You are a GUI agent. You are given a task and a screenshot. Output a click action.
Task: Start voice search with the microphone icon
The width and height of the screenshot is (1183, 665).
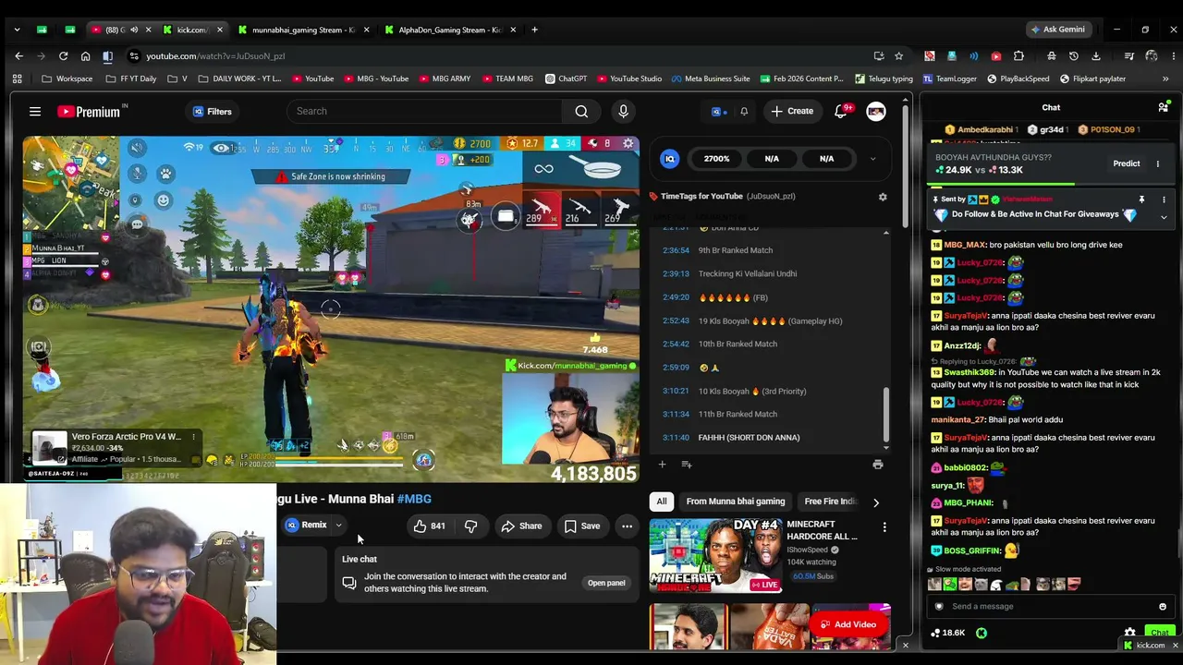(x=623, y=112)
